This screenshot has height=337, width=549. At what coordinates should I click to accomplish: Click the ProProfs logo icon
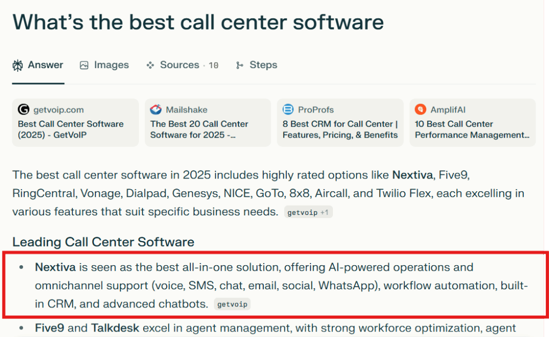[x=288, y=109]
